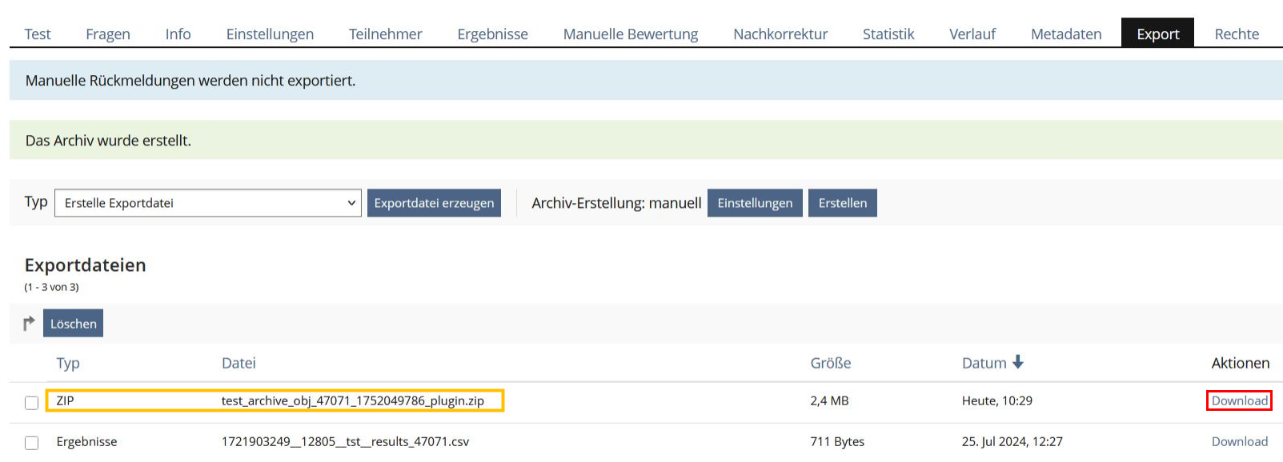Screen dimensions: 1283x462
Task: Tick the checkbox for the ZIP export file
Action: tap(31, 403)
